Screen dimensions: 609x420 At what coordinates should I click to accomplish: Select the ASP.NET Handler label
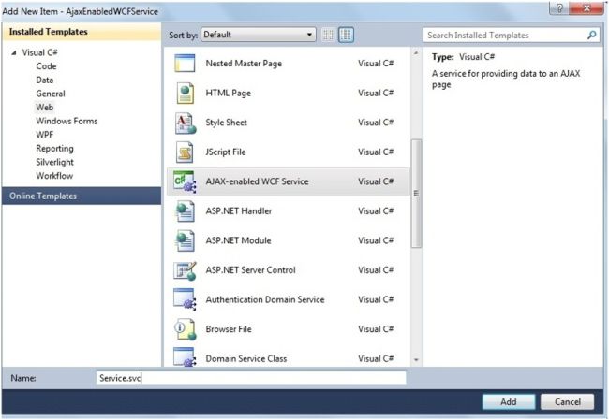(x=239, y=211)
